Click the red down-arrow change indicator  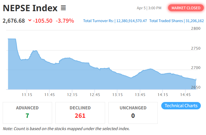[30, 21]
